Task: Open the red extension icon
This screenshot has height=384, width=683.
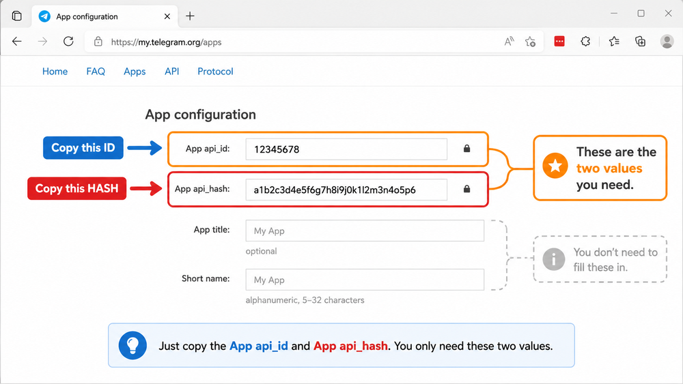Action: tap(559, 42)
